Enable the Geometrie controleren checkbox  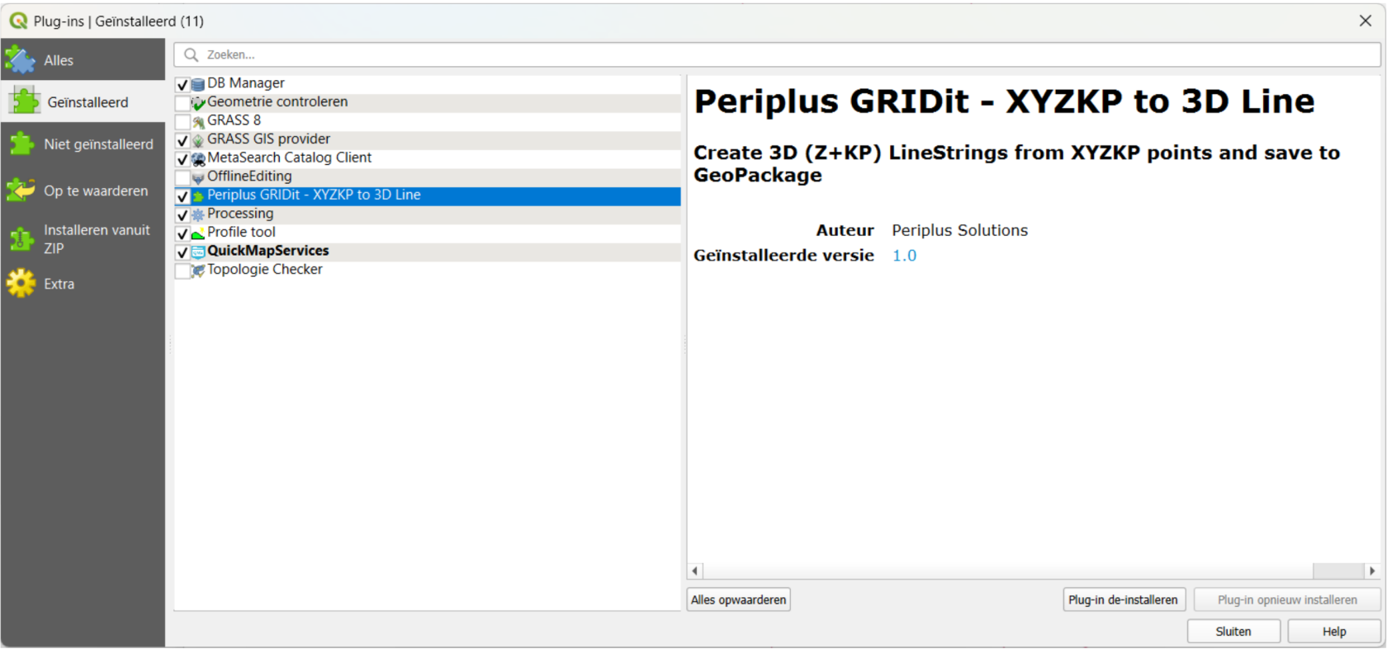182,103
